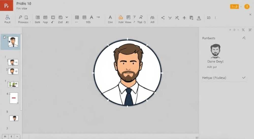Click the bearded avatar in right panel
This screenshot has height=139, width=254.
(215, 51)
